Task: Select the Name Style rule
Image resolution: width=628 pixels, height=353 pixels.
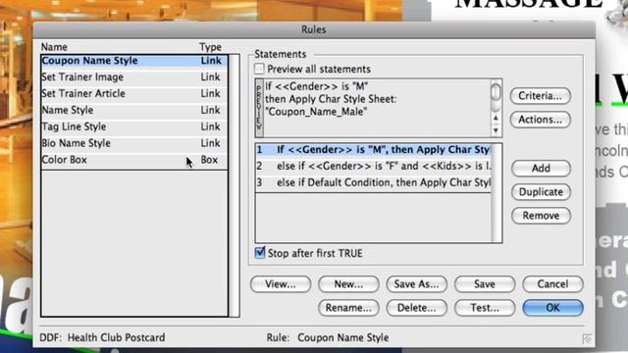Action: click(x=134, y=110)
